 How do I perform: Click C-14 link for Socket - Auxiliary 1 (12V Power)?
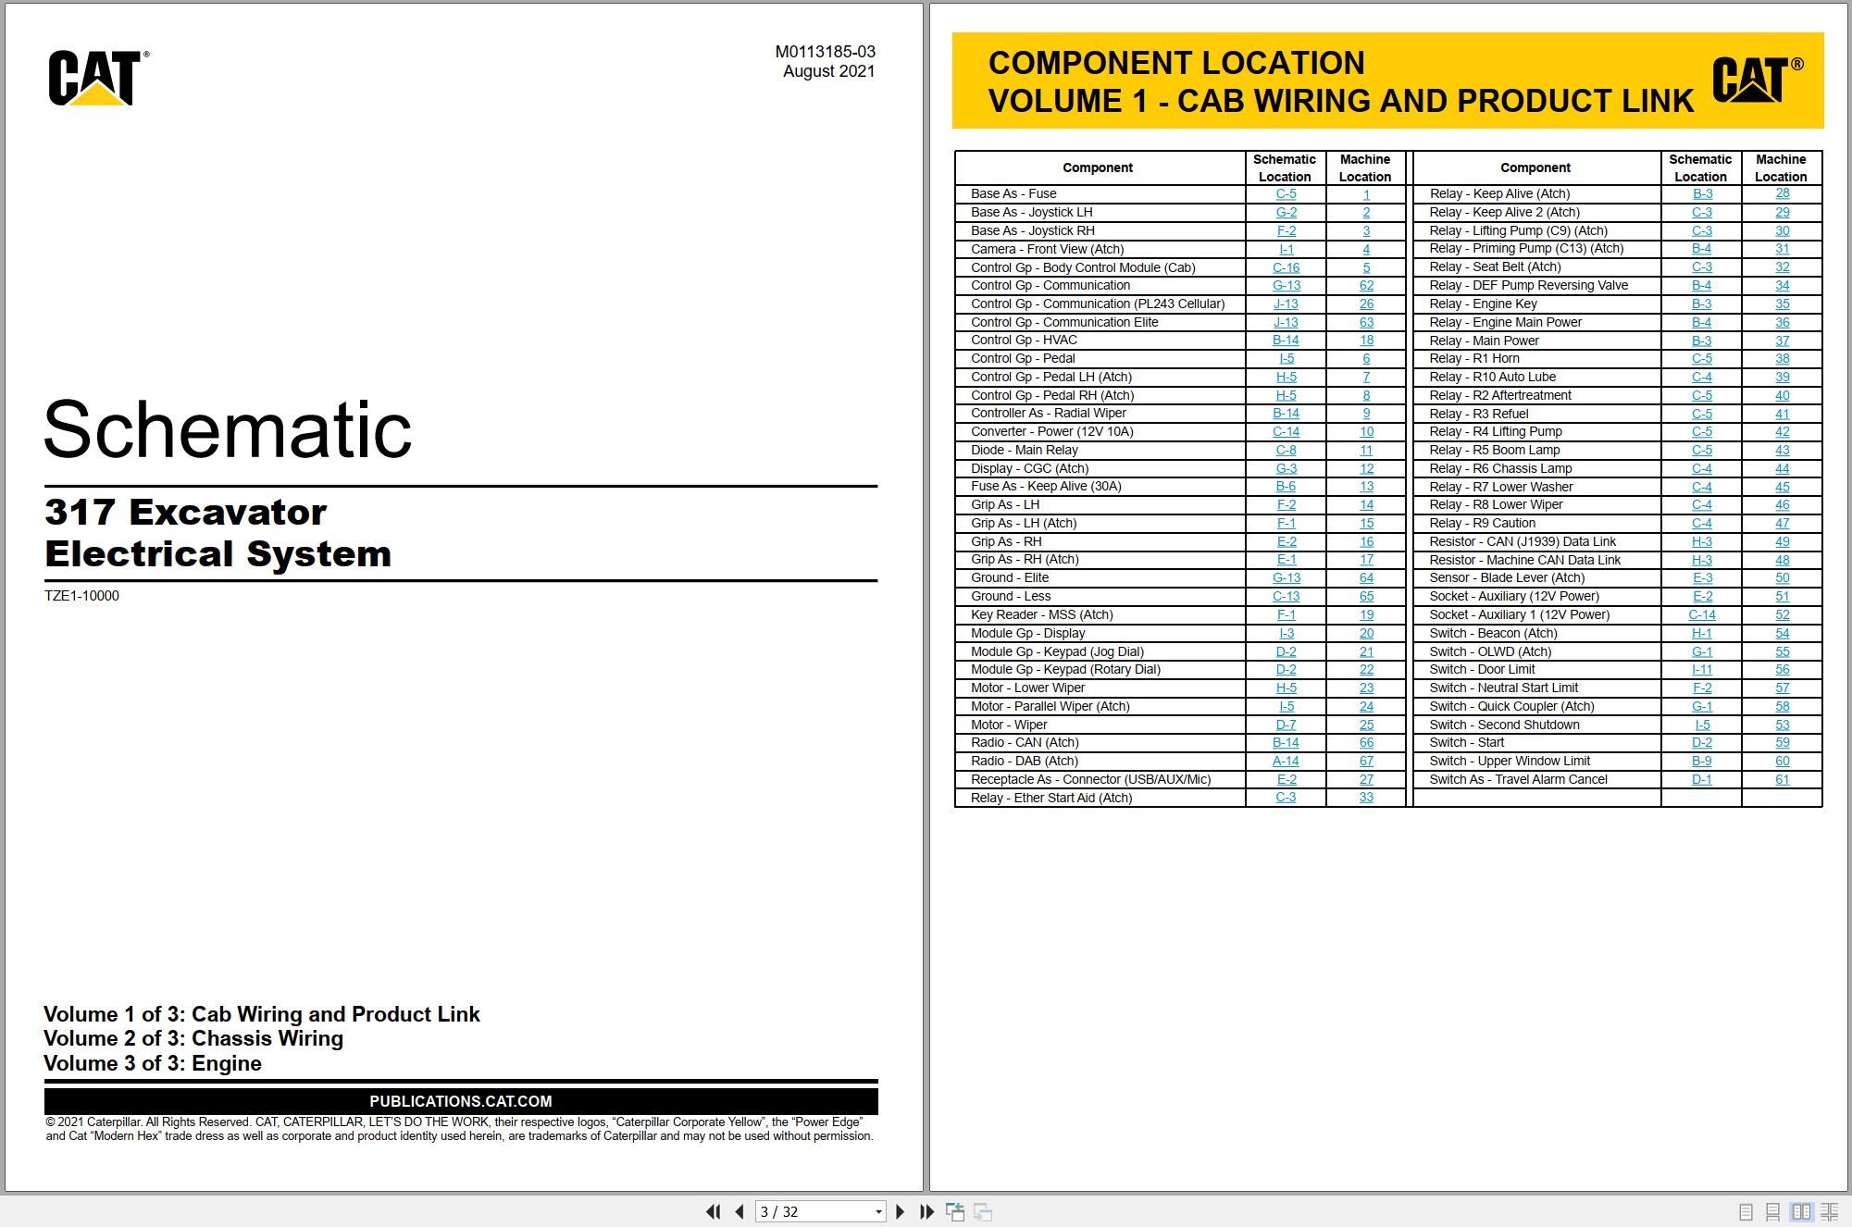[1702, 615]
